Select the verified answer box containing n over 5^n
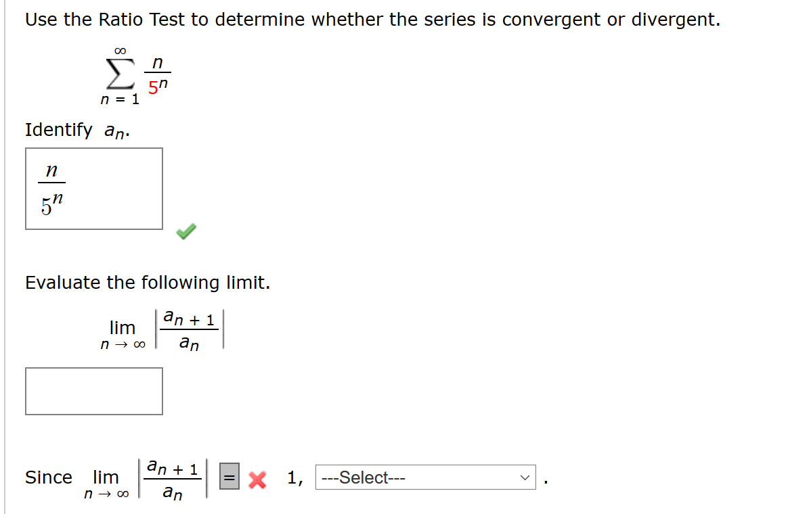The image size is (790, 514). 93,189
